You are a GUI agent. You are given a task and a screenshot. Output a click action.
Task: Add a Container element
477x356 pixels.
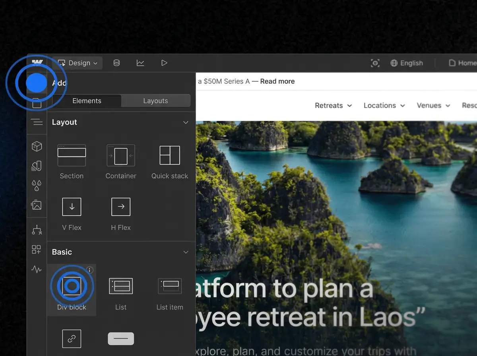click(x=121, y=161)
